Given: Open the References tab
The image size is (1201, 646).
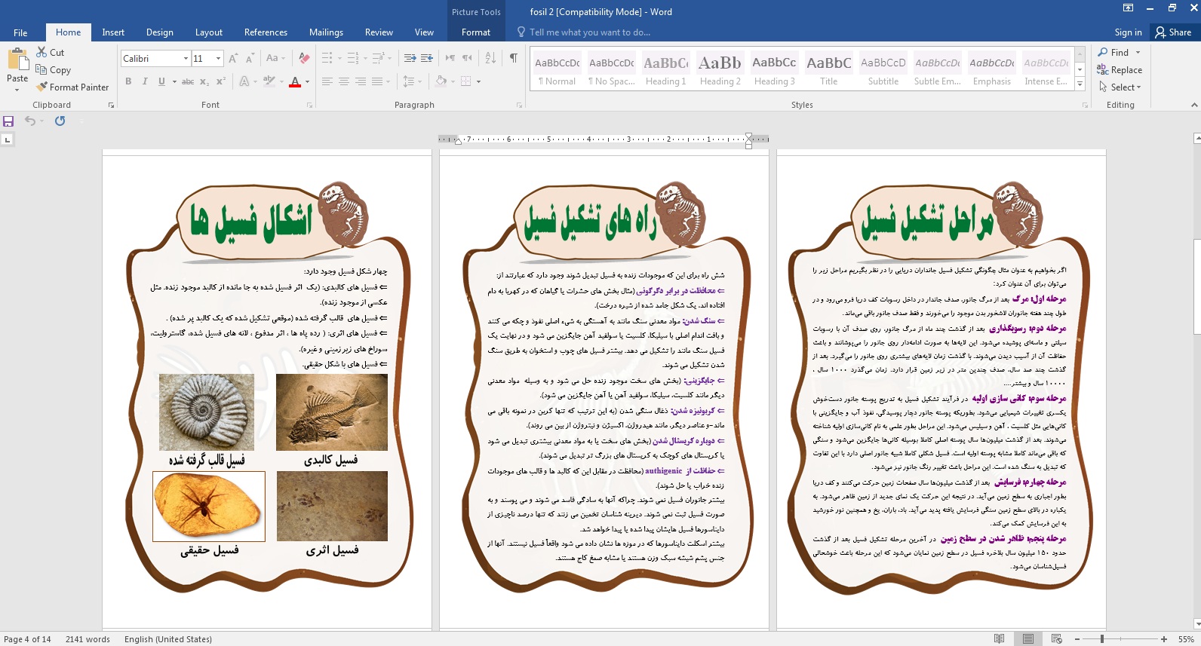Looking at the screenshot, I should point(266,32).
